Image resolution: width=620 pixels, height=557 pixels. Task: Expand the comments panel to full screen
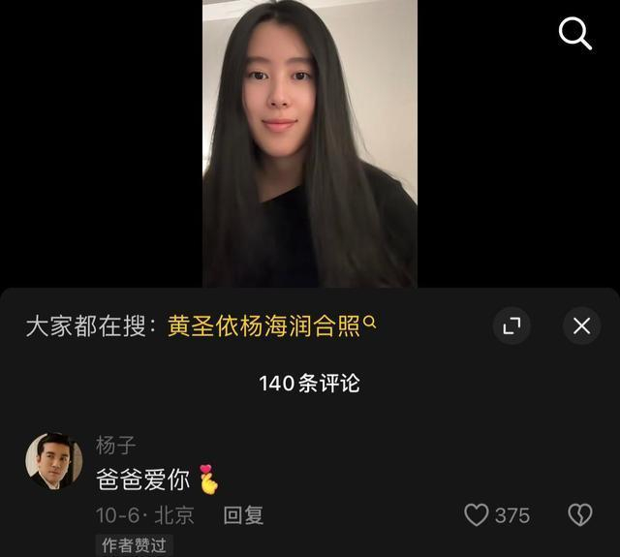pyautogui.click(x=511, y=326)
